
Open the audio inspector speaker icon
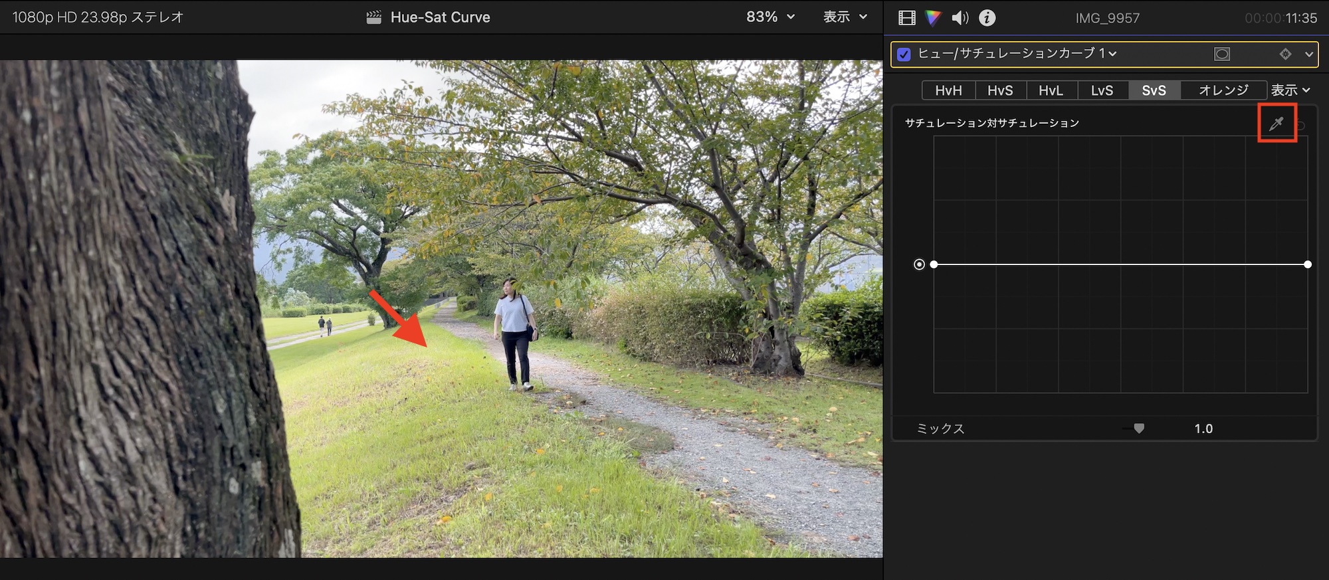tap(960, 18)
